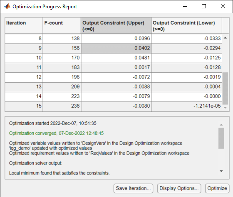Click the Optimize button
The image size is (233, 197).
coord(217,188)
